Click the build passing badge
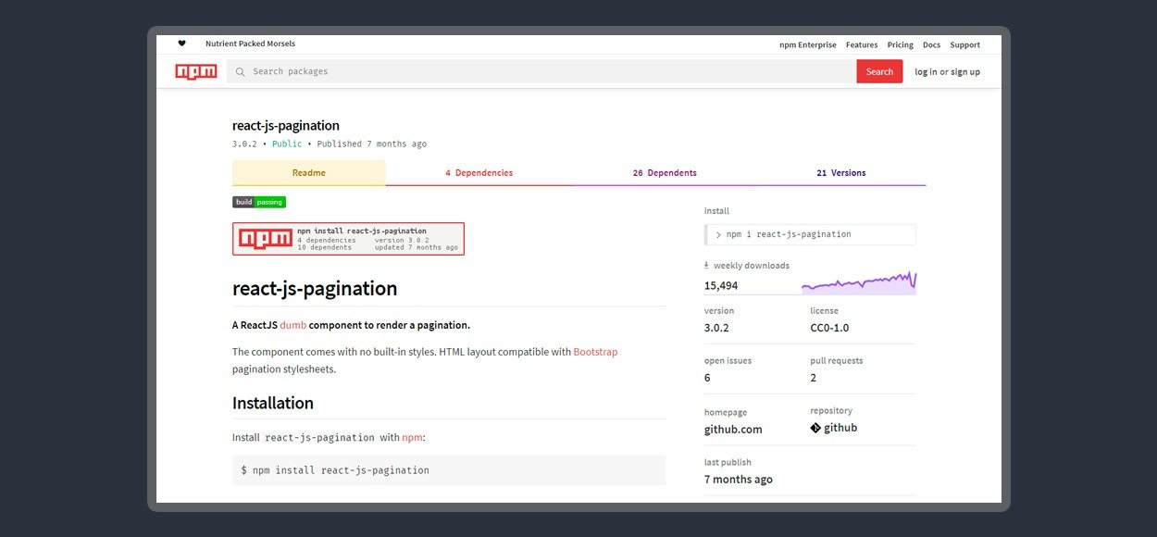 pos(259,202)
